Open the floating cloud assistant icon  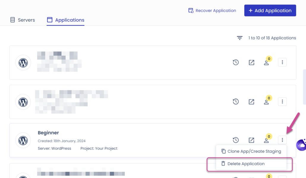click(x=301, y=145)
